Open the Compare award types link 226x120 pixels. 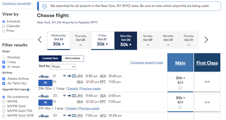[146, 62]
